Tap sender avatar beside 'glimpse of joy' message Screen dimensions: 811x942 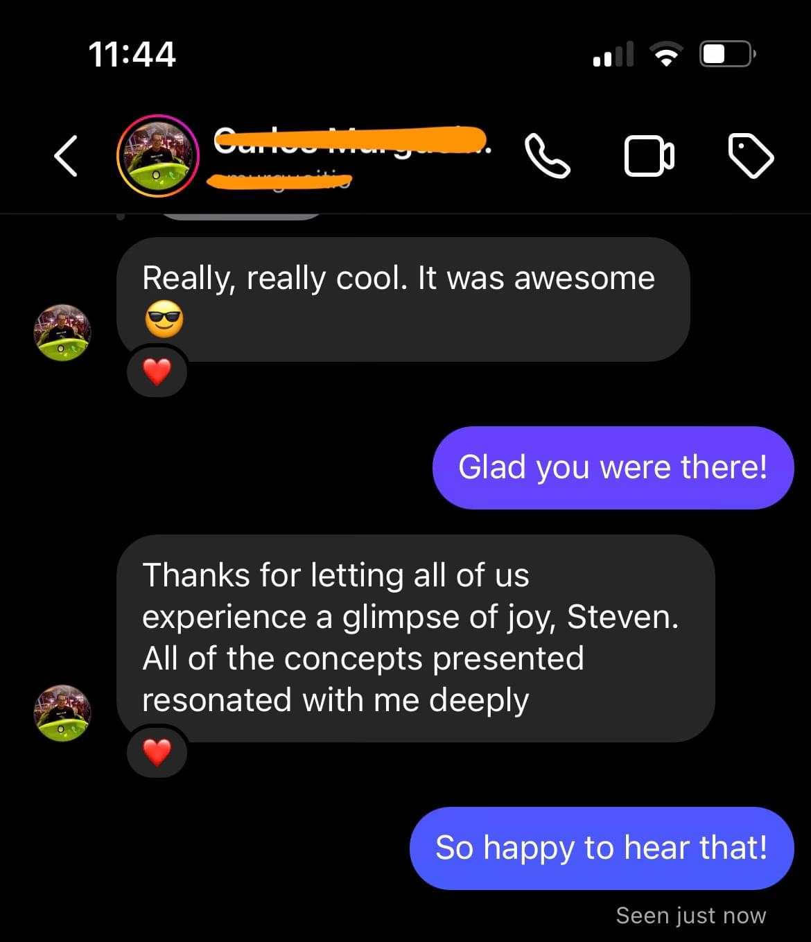[x=62, y=713]
